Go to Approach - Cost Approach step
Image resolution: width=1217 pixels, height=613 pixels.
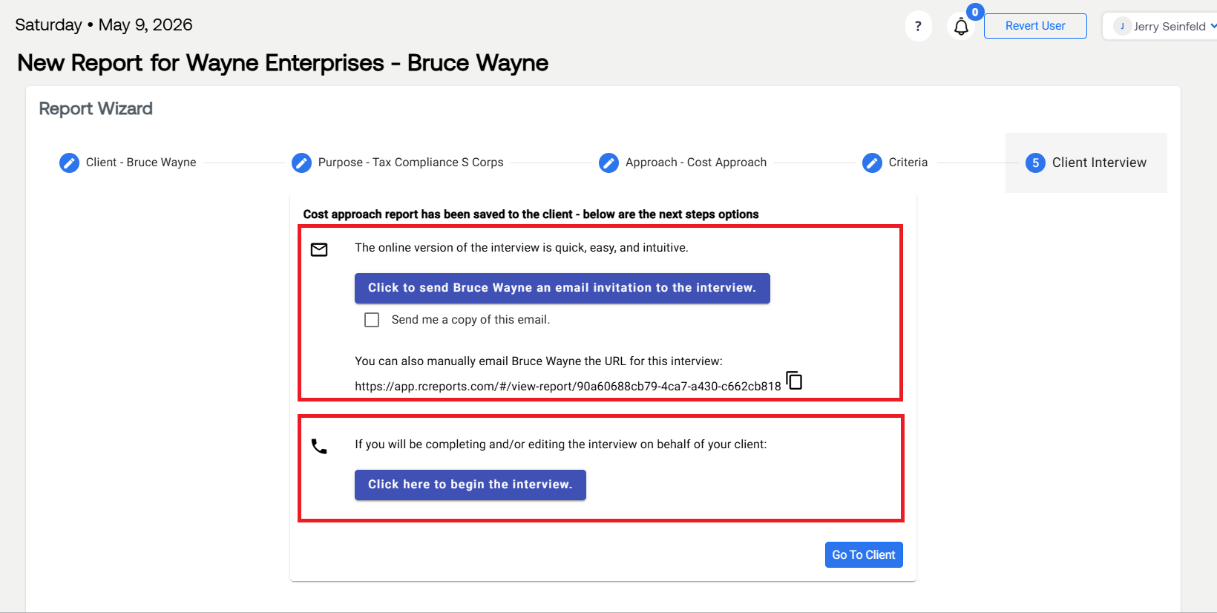pos(696,163)
